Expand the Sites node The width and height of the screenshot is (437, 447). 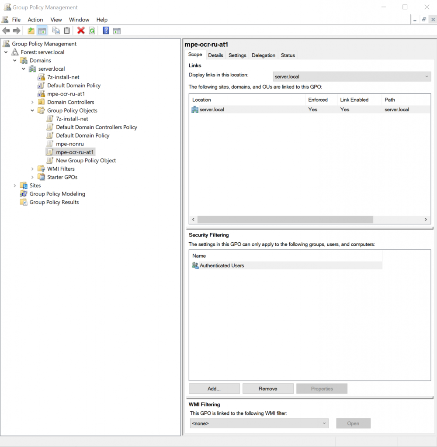click(x=15, y=185)
